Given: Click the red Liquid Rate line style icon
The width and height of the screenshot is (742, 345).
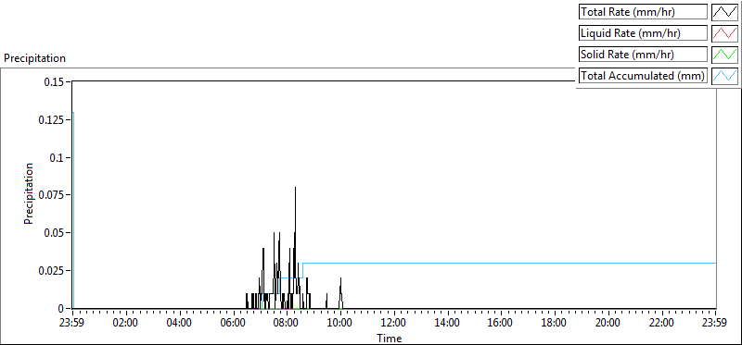Looking at the screenshot, I should coord(724,33).
